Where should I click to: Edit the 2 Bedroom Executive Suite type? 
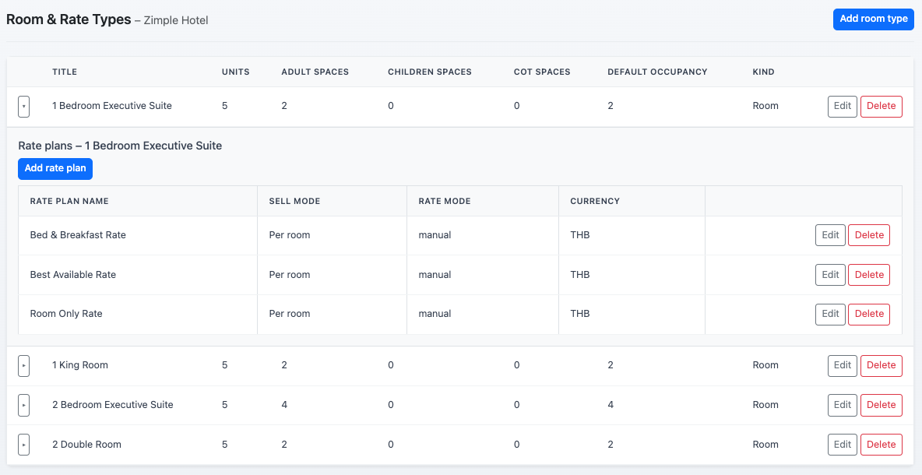pyautogui.click(x=842, y=405)
